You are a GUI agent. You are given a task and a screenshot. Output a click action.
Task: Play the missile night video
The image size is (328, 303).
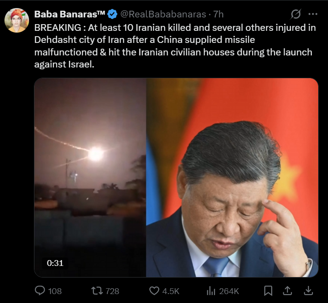(x=90, y=177)
